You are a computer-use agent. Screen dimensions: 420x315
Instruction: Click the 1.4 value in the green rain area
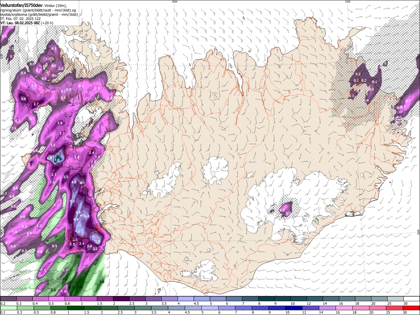pyautogui.click(x=79, y=287)
